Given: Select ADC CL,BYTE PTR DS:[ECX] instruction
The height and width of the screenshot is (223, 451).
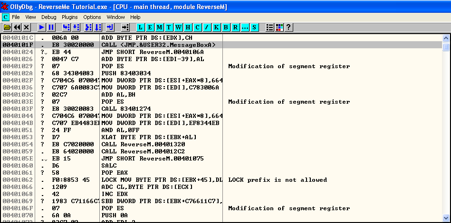Looking at the screenshot, I should (x=147, y=187).
